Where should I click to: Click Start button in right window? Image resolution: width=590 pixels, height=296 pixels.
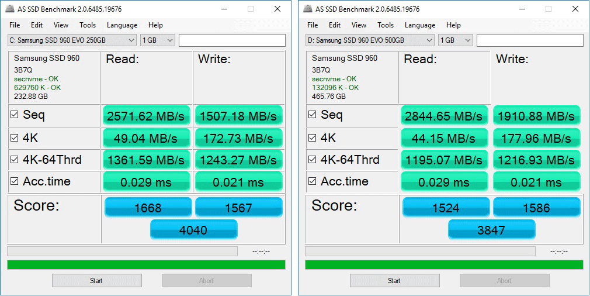click(395, 281)
